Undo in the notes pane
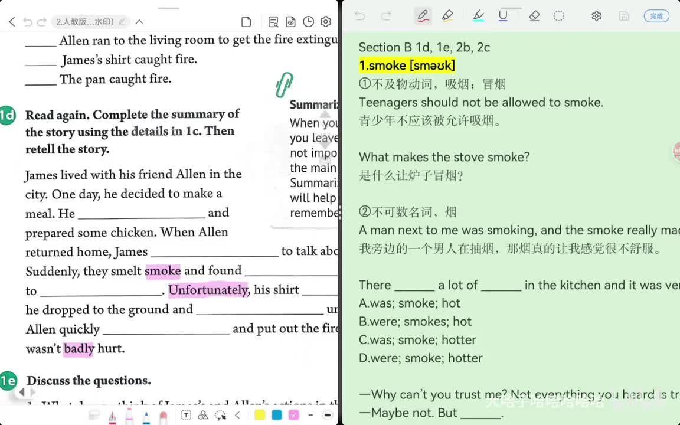Screen dimensions: 680x425 pos(359,17)
